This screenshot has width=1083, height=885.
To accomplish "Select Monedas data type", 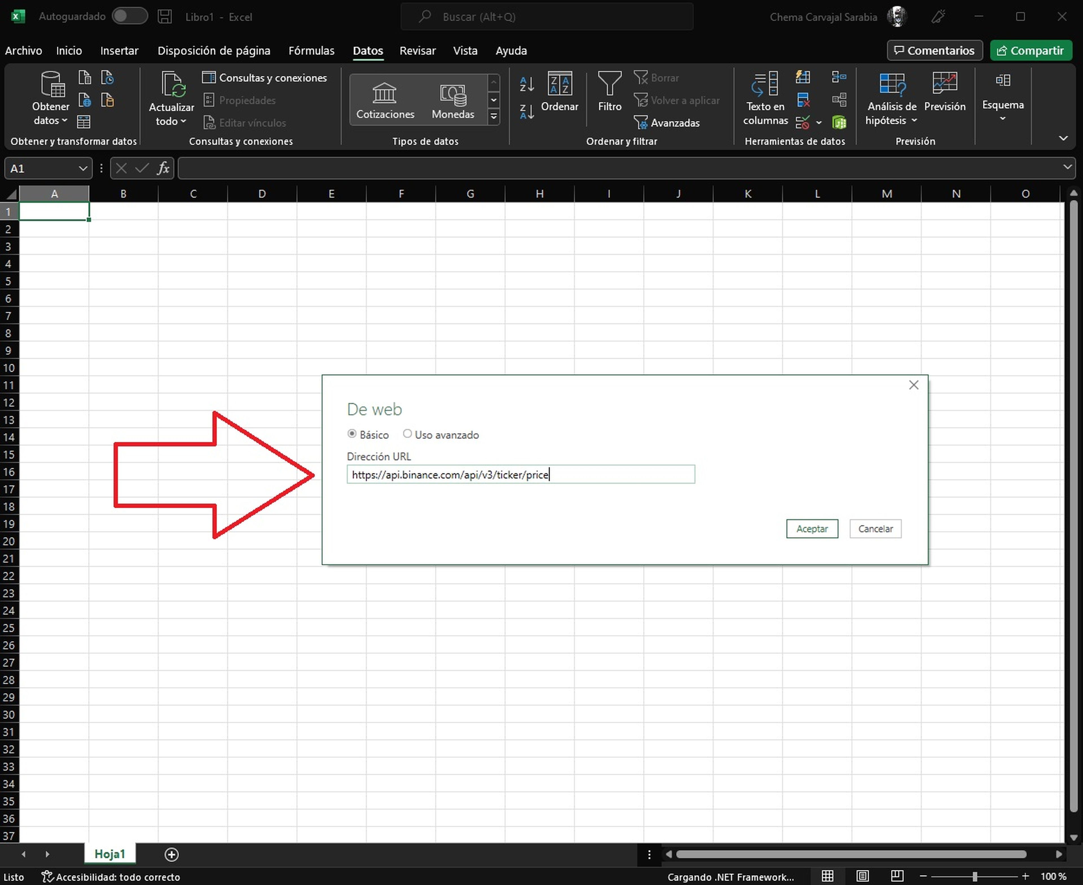I will [453, 100].
